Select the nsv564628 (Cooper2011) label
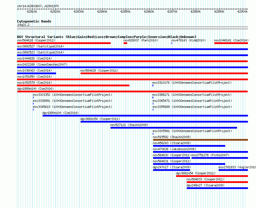 pos(99,70)
